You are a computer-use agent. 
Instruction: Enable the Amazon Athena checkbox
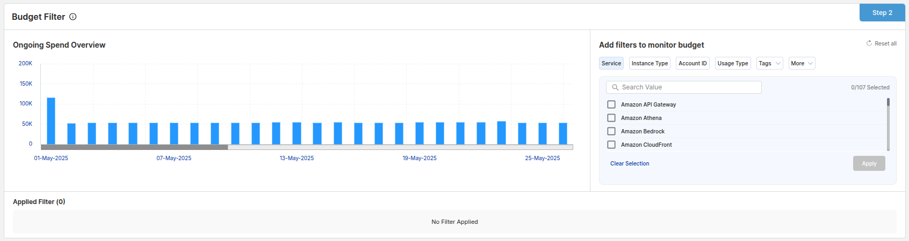[611, 118]
